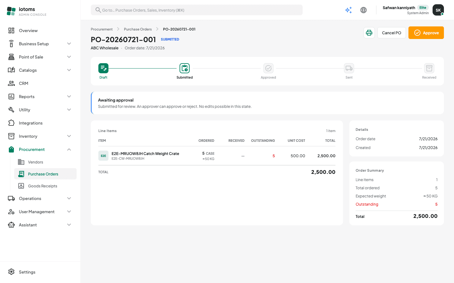This screenshot has width=454, height=283.
Task: Click the SUBMITTED status badge
Action: [x=170, y=39]
